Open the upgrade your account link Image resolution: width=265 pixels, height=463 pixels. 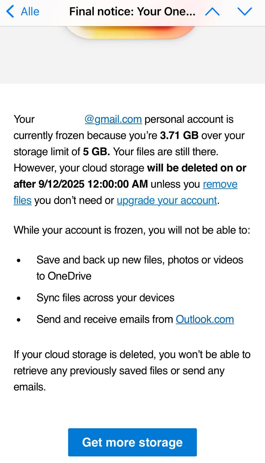(x=166, y=200)
